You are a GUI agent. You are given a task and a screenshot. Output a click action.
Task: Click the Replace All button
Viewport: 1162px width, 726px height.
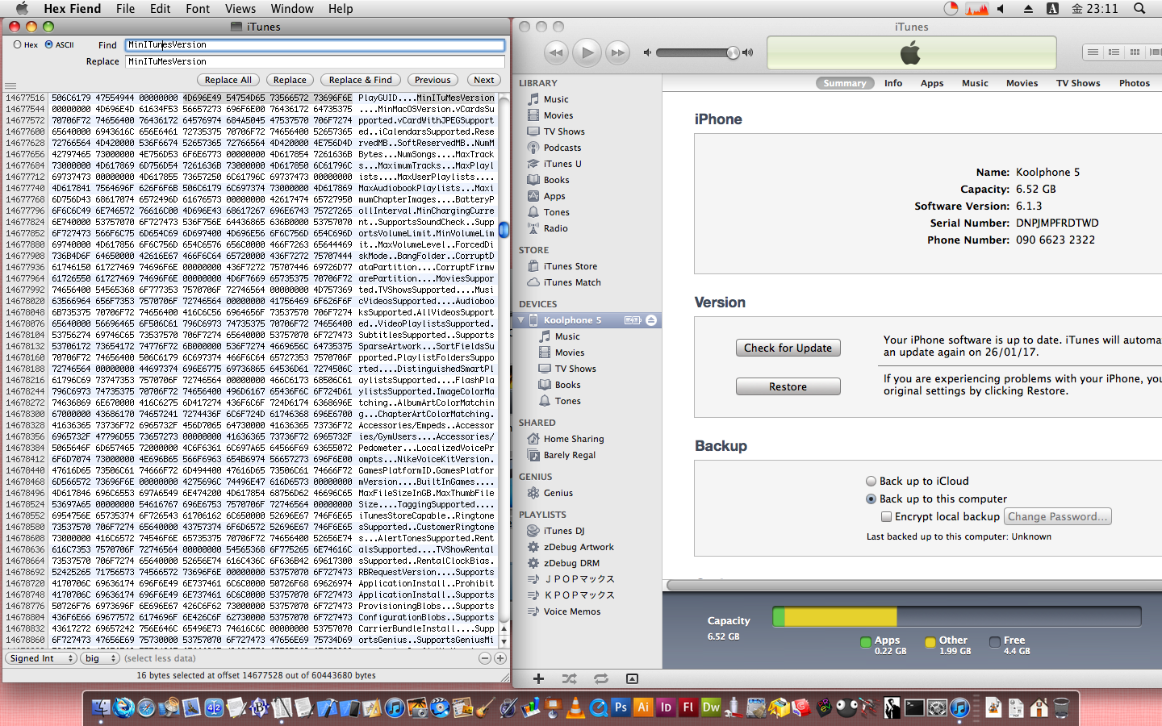[228, 80]
